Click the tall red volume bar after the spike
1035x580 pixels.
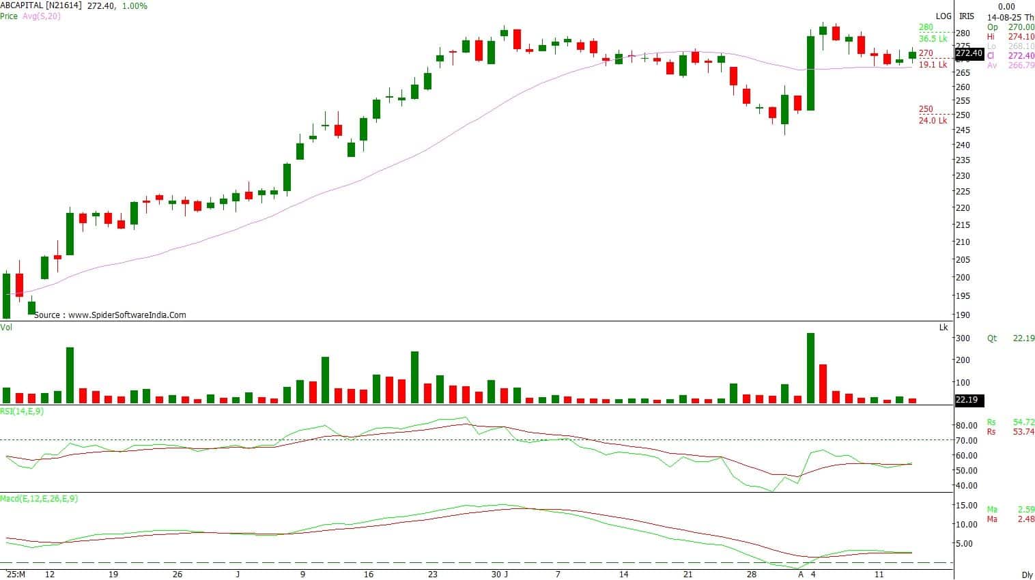(823, 383)
